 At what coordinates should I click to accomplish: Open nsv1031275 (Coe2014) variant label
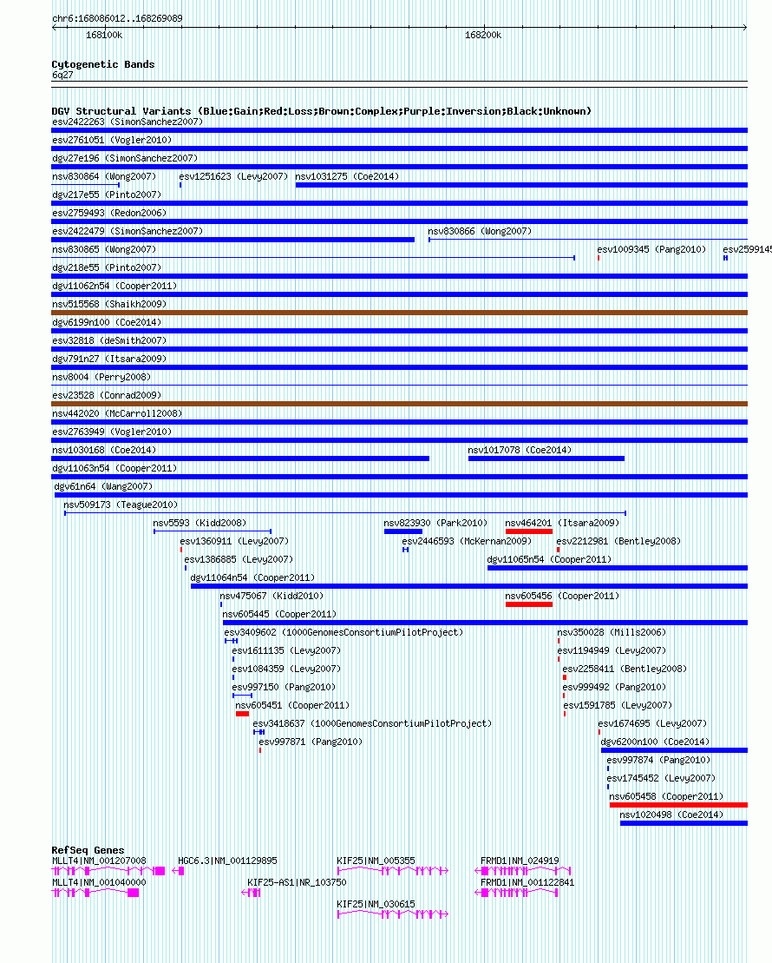pos(347,176)
